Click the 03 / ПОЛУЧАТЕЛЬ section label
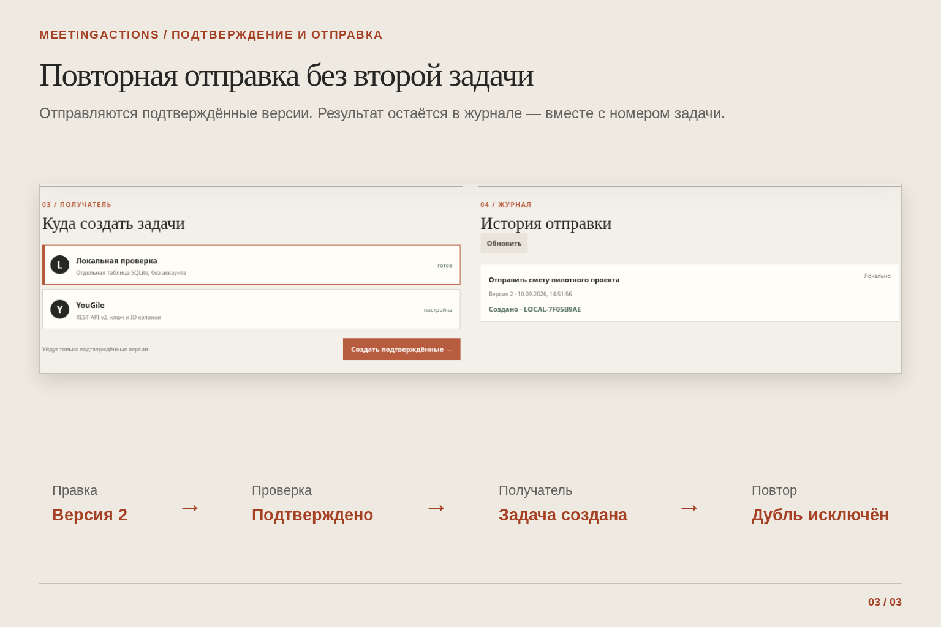Viewport: 941px width, 627px height. point(77,205)
